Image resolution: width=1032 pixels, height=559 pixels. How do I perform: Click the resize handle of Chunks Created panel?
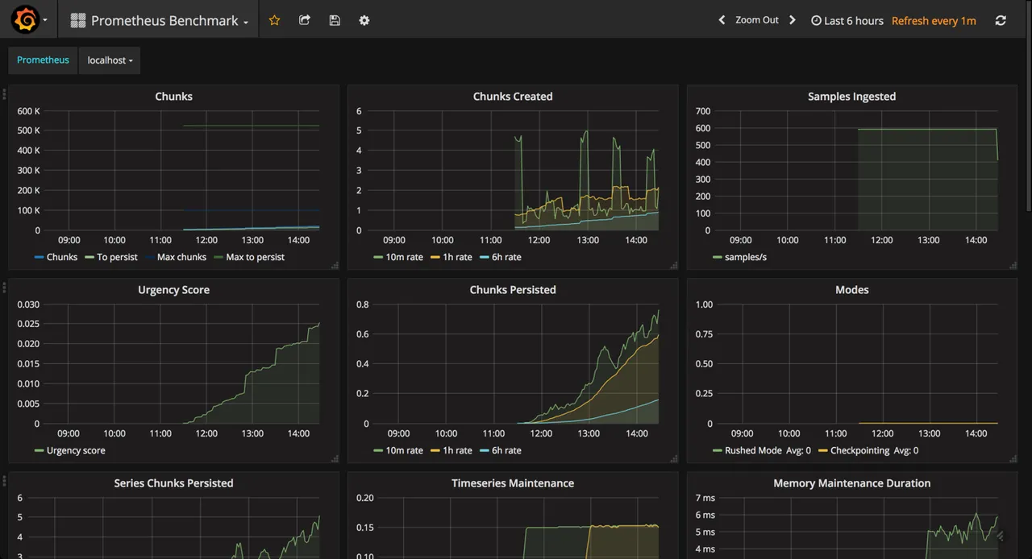pyautogui.click(x=673, y=265)
